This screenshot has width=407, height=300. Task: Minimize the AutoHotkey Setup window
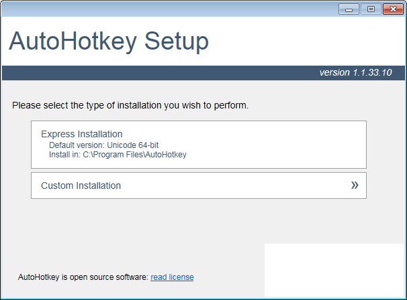349,9
